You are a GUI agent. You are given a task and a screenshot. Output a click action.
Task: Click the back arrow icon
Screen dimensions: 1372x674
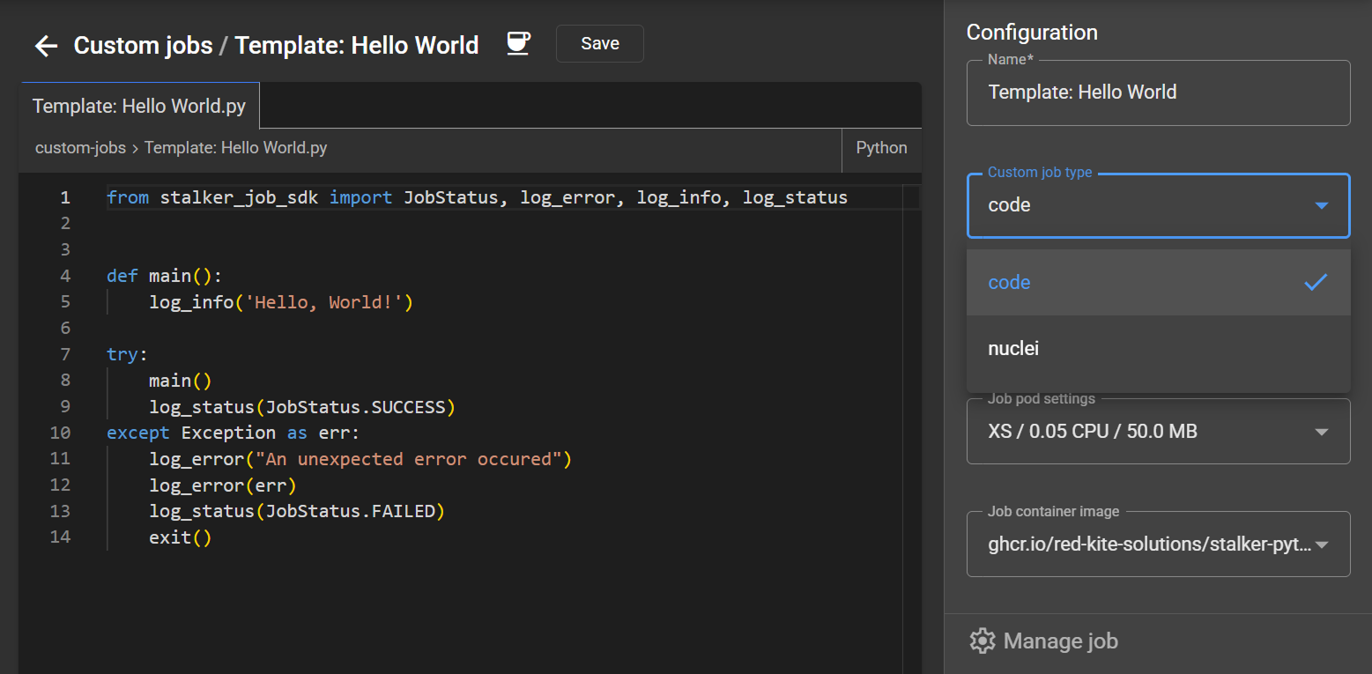(46, 46)
